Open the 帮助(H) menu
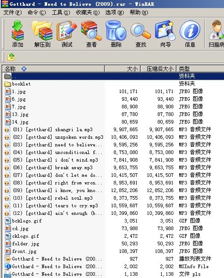The image size is (224, 278). click(x=138, y=13)
